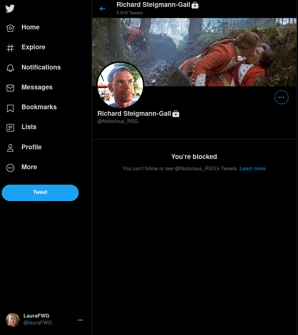298x335 pixels.
Task: Click the Home house icon
Action: point(10,28)
